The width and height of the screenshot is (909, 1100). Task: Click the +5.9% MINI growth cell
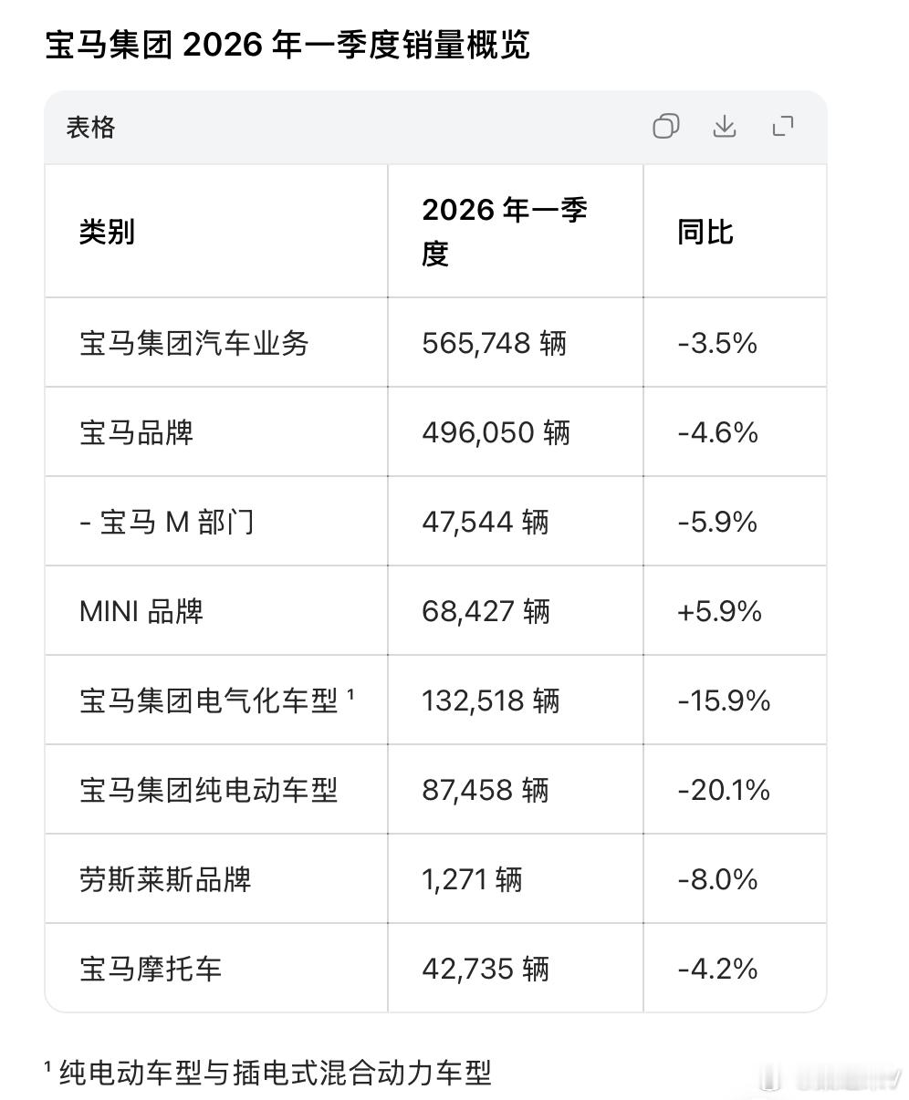point(719,611)
